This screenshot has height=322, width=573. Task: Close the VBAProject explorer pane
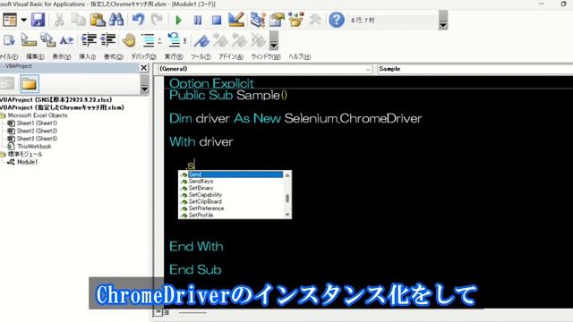pyautogui.click(x=144, y=68)
